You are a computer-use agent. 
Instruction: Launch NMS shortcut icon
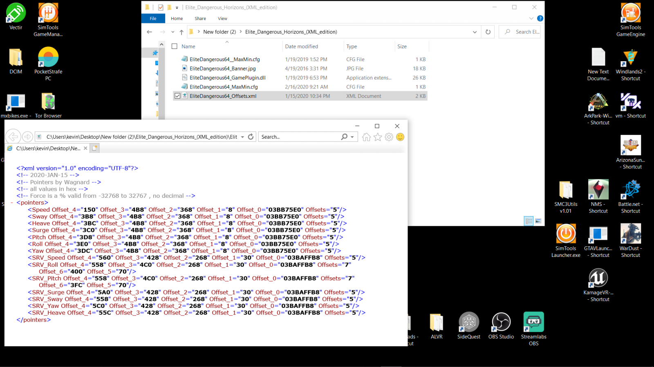point(598,197)
